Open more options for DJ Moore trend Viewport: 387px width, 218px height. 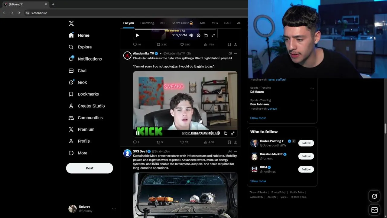point(312,88)
